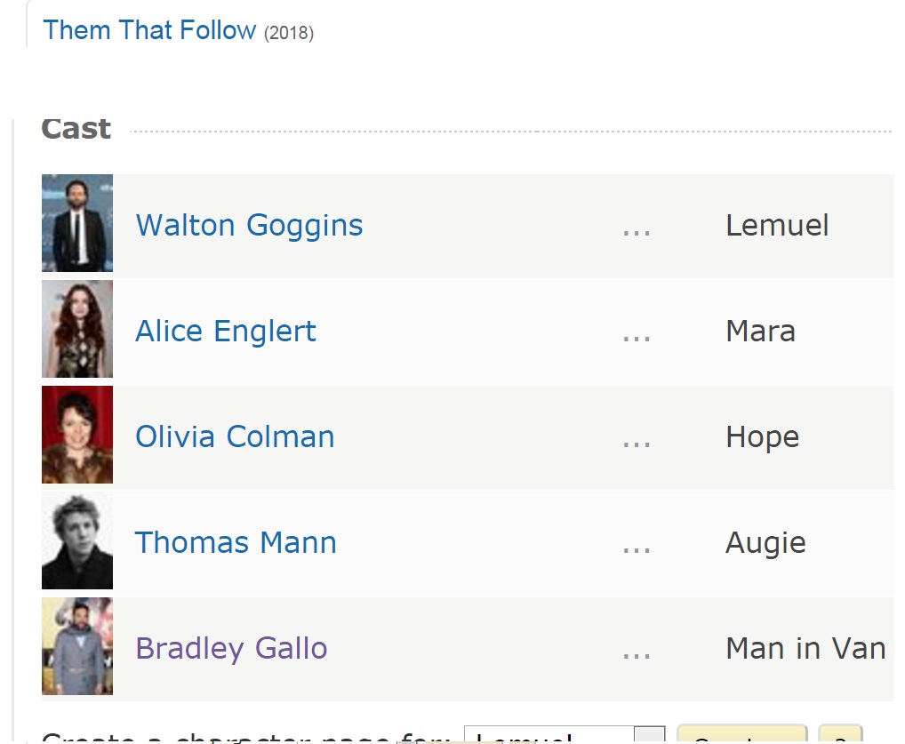
Task: Visit the Thomas Mann name link
Action: 236,543
